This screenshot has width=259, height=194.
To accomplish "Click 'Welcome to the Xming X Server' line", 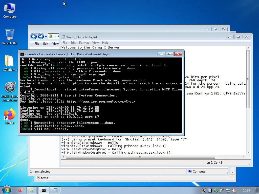I will tap(91, 47).
